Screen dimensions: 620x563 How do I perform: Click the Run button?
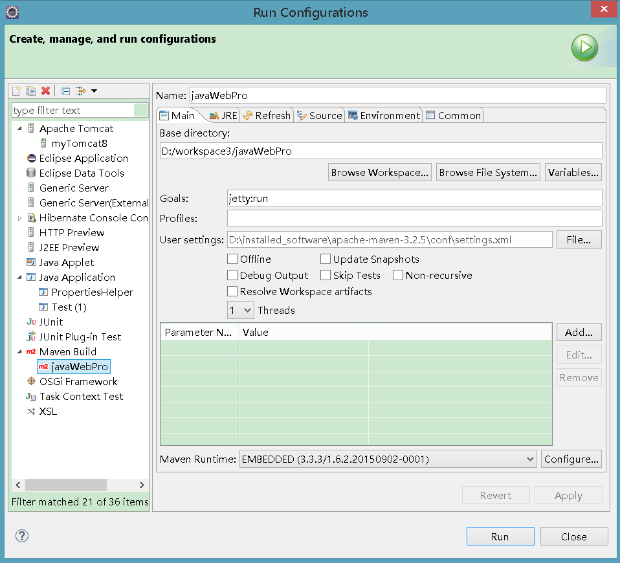coord(500,536)
